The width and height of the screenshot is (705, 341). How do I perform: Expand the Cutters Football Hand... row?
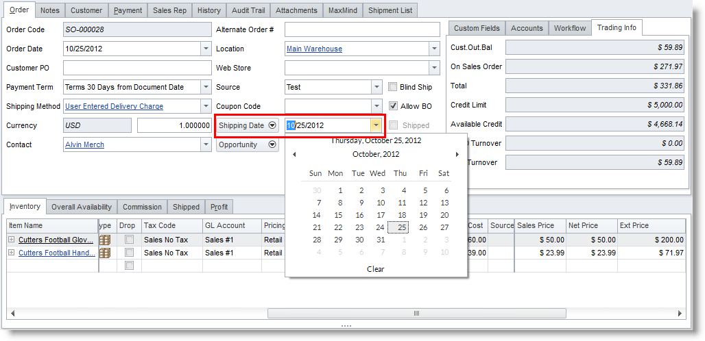12,253
